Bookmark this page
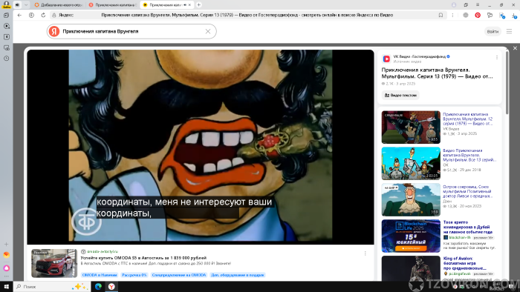The height and width of the screenshot is (292, 520). pos(441,15)
